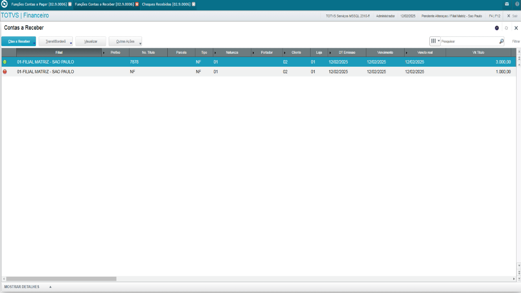521x293 pixels.
Task: Click the Visualizar button
Action: coord(91,42)
